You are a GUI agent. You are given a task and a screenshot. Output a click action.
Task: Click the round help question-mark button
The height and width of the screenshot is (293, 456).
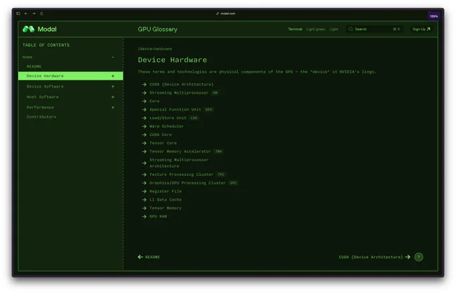click(418, 257)
